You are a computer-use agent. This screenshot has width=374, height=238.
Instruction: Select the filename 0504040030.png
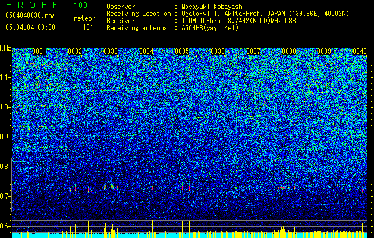(x=30, y=15)
